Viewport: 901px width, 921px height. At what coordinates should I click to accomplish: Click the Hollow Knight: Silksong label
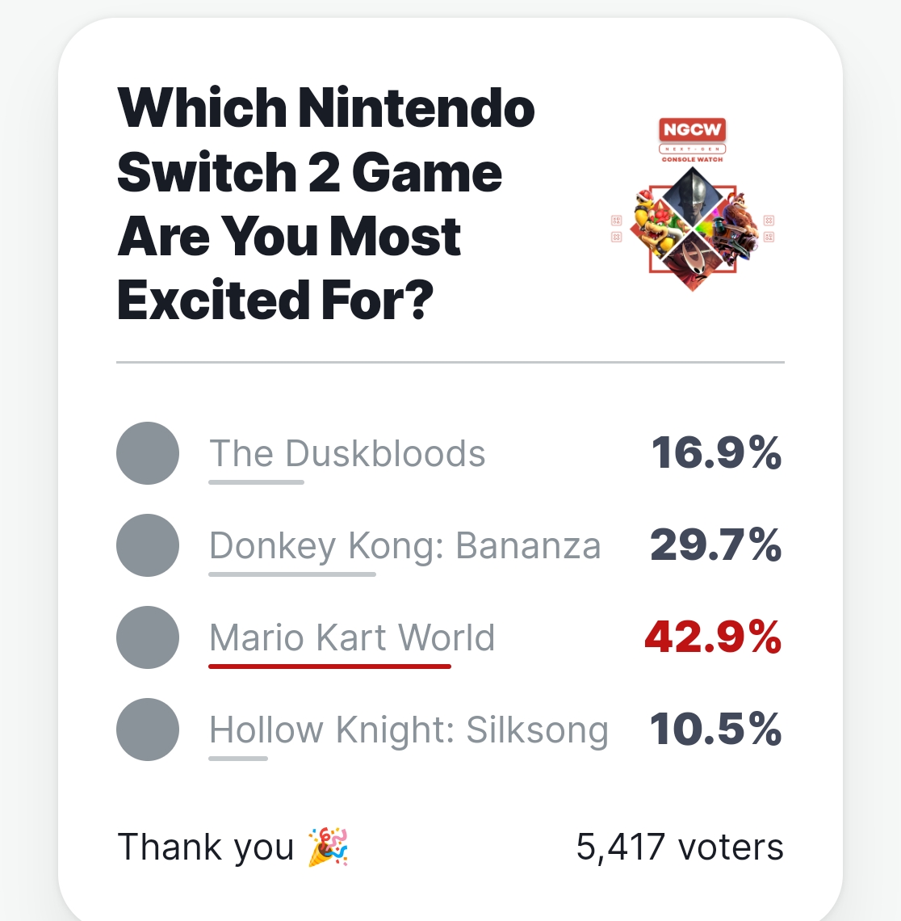[x=409, y=730]
